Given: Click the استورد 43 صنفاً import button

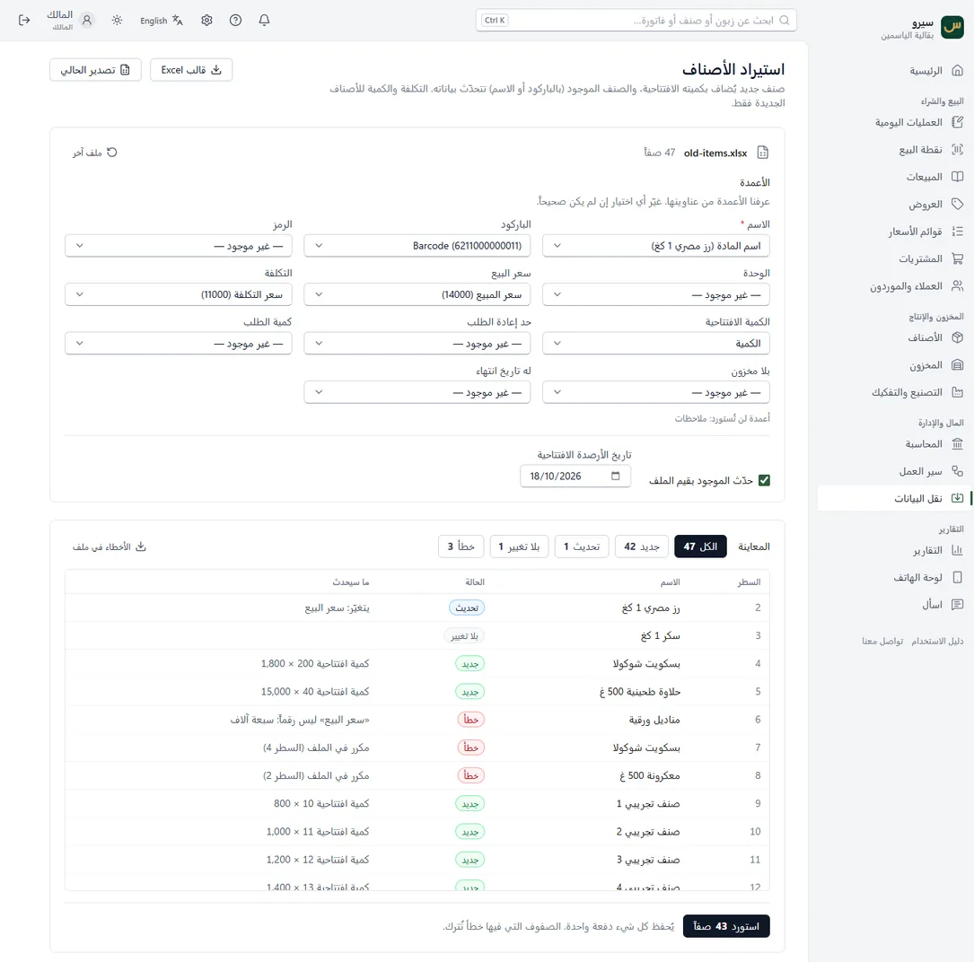Looking at the screenshot, I should (726, 926).
